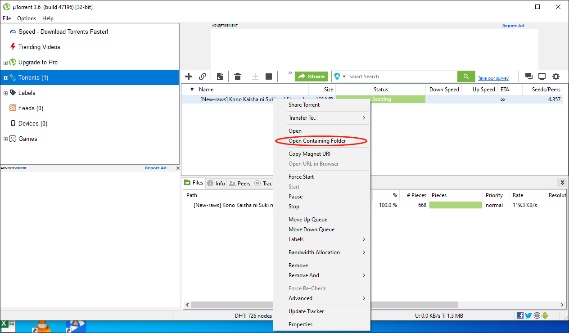Click the Add Torrent from URL link icon
Viewport: 569px width, 333px height.
pyautogui.click(x=203, y=76)
